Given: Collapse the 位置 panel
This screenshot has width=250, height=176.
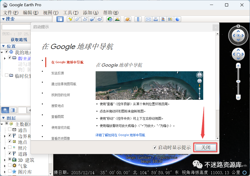Looking at the screenshot, I should (x=3, y=46).
